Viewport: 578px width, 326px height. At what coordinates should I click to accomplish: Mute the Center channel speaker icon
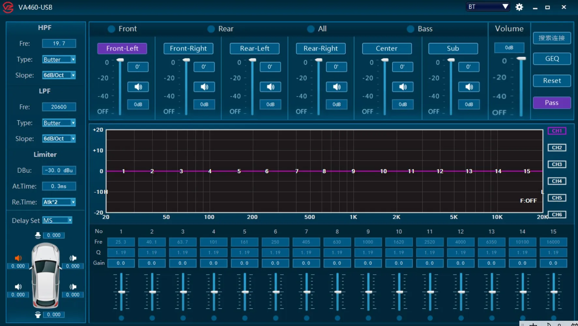(403, 87)
